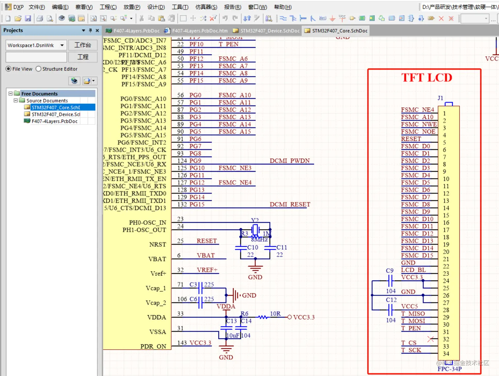Click the empty project name field
The height and width of the screenshot is (376, 499).
pyautogui.click(x=36, y=57)
